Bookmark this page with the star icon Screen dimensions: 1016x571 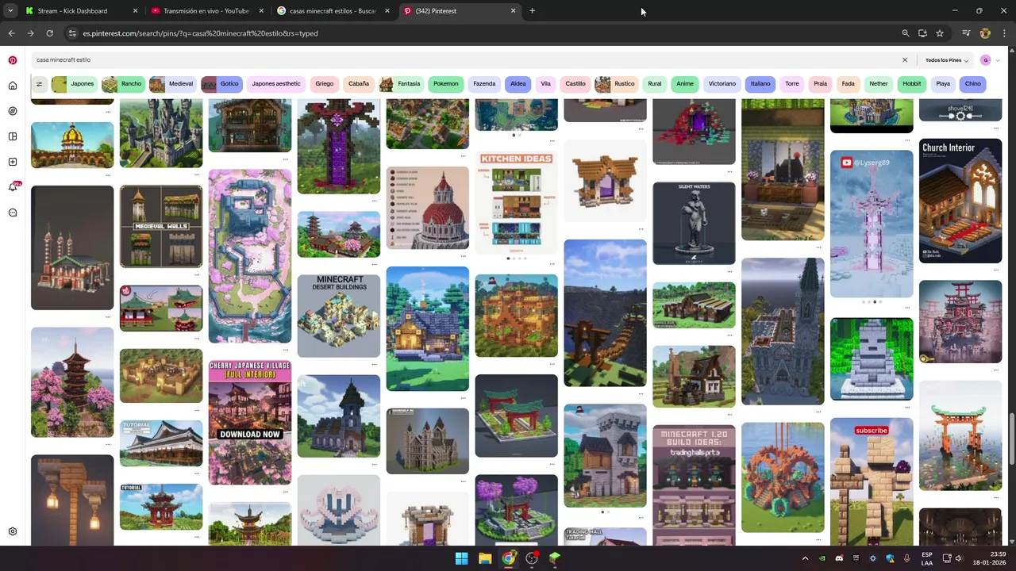(940, 33)
